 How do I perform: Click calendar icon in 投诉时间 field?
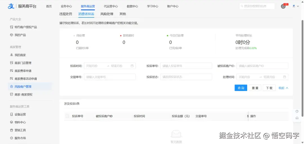pyautogui.click(x=132, y=66)
